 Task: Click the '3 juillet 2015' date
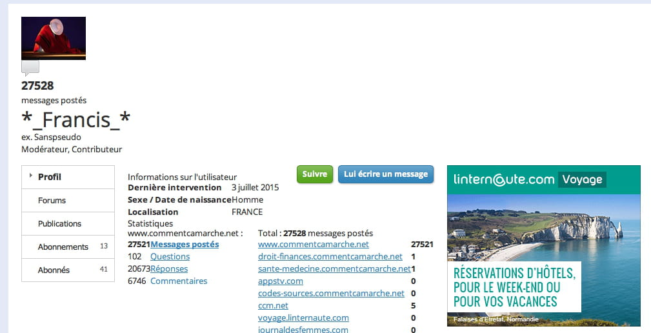pyautogui.click(x=255, y=187)
